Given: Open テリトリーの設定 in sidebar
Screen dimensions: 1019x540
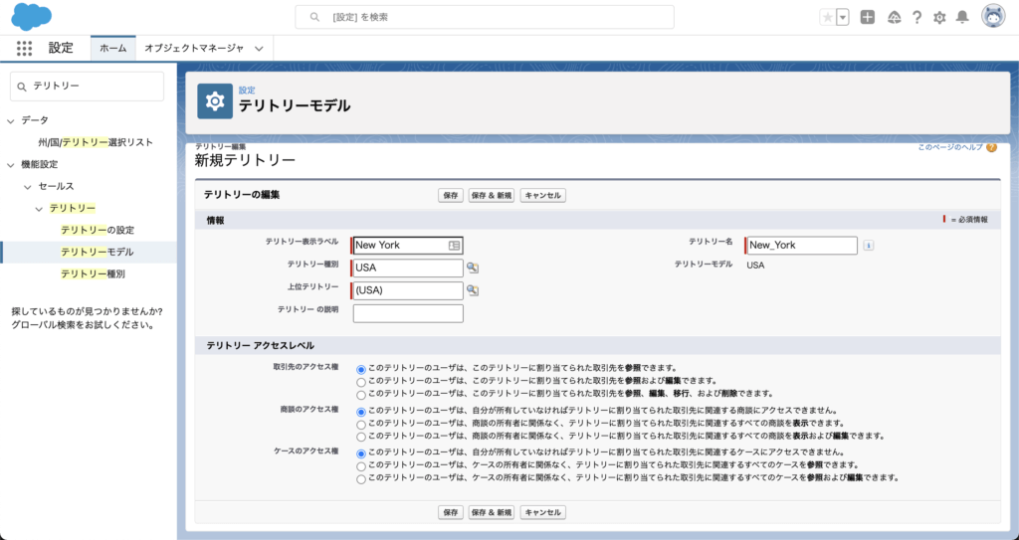Looking at the screenshot, I should 98,230.
